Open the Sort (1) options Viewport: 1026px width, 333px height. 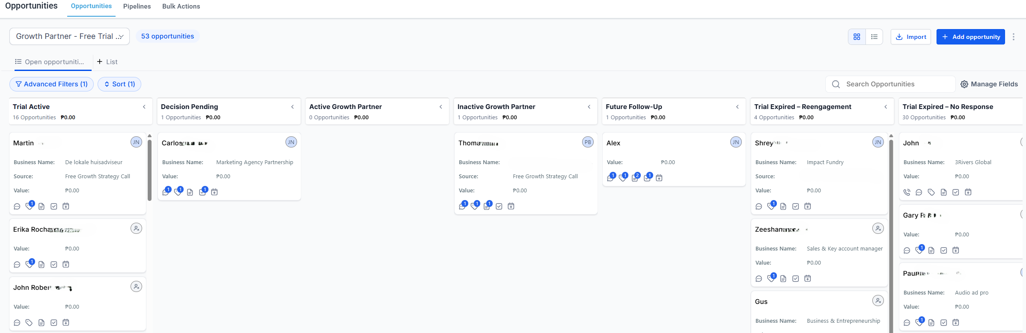coord(119,84)
